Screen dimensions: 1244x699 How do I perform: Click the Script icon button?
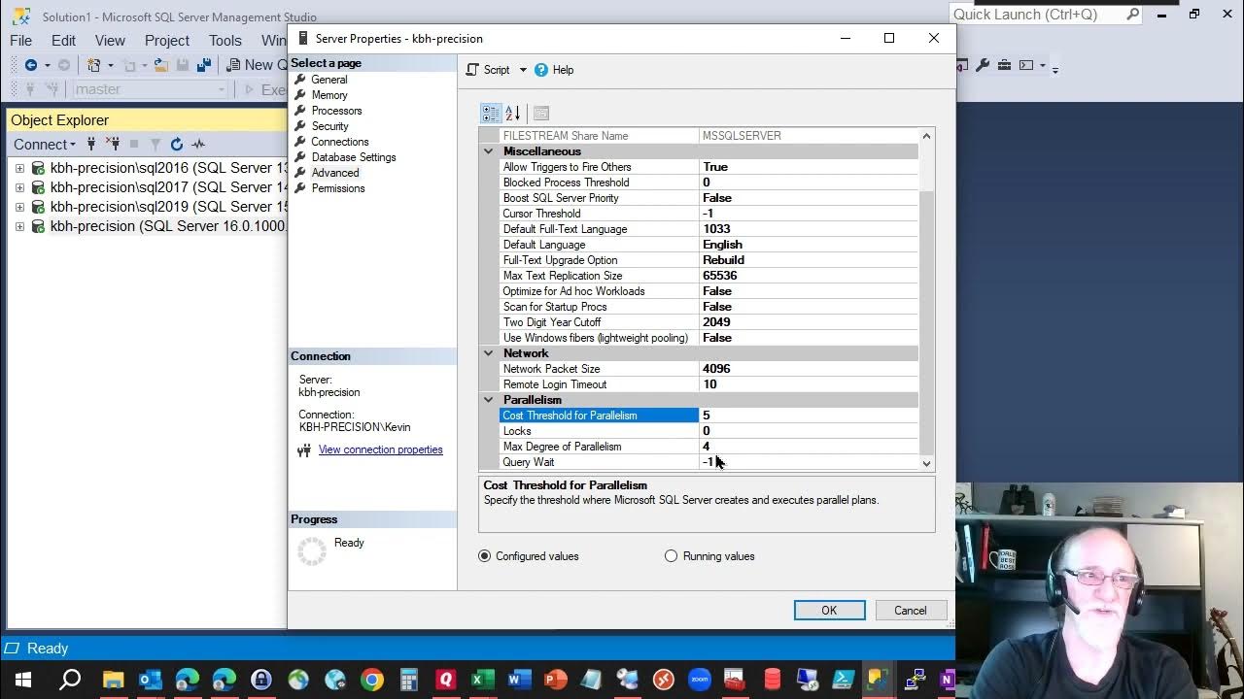click(472, 70)
